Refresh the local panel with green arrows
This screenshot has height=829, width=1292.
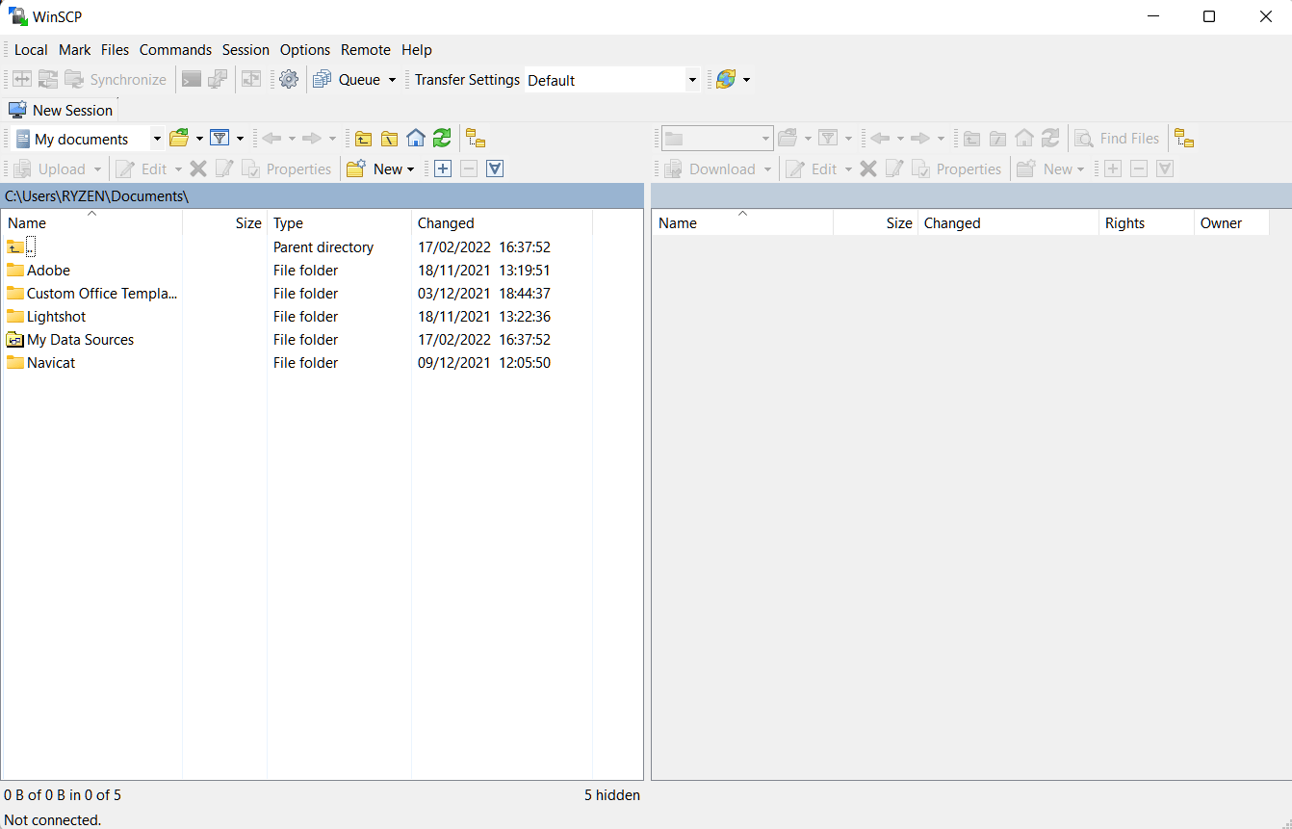point(442,139)
